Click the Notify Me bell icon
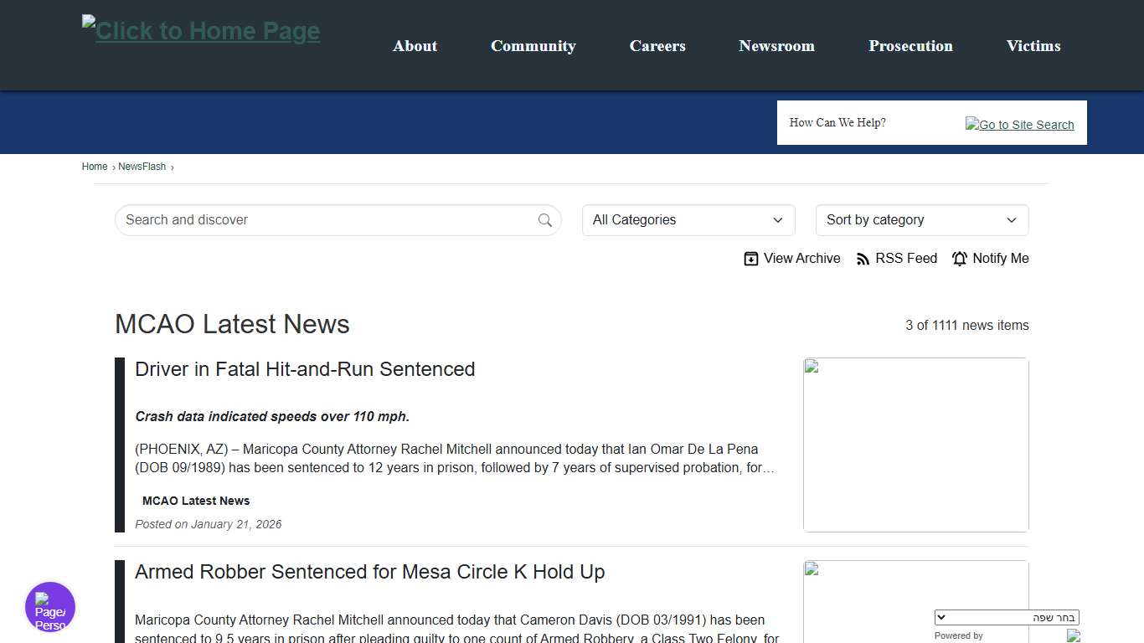Viewport: 1144px width, 643px height. [x=960, y=259]
